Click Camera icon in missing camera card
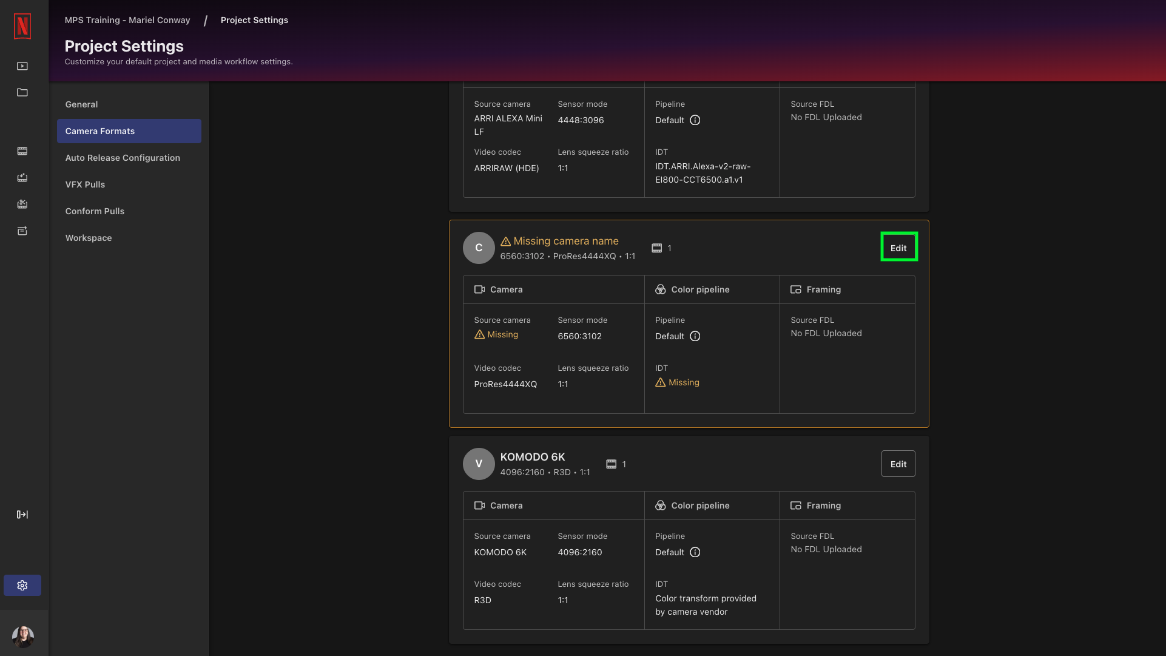This screenshot has width=1166, height=656. (479, 289)
